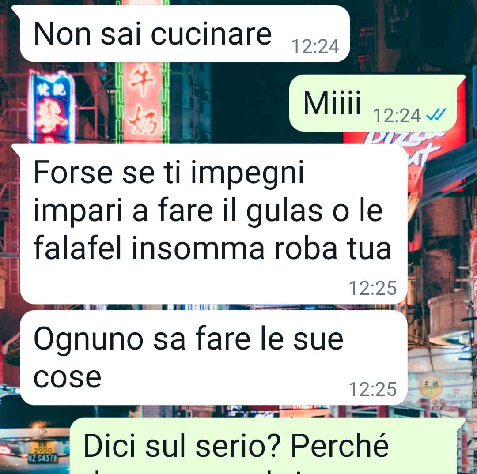Click the word 'gulas' in the message

click(284, 211)
